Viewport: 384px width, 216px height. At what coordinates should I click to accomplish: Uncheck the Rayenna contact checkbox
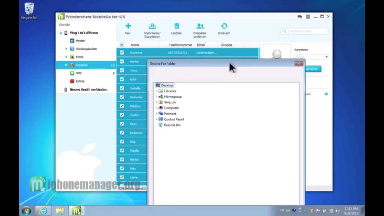pyautogui.click(x=122, y=52)
